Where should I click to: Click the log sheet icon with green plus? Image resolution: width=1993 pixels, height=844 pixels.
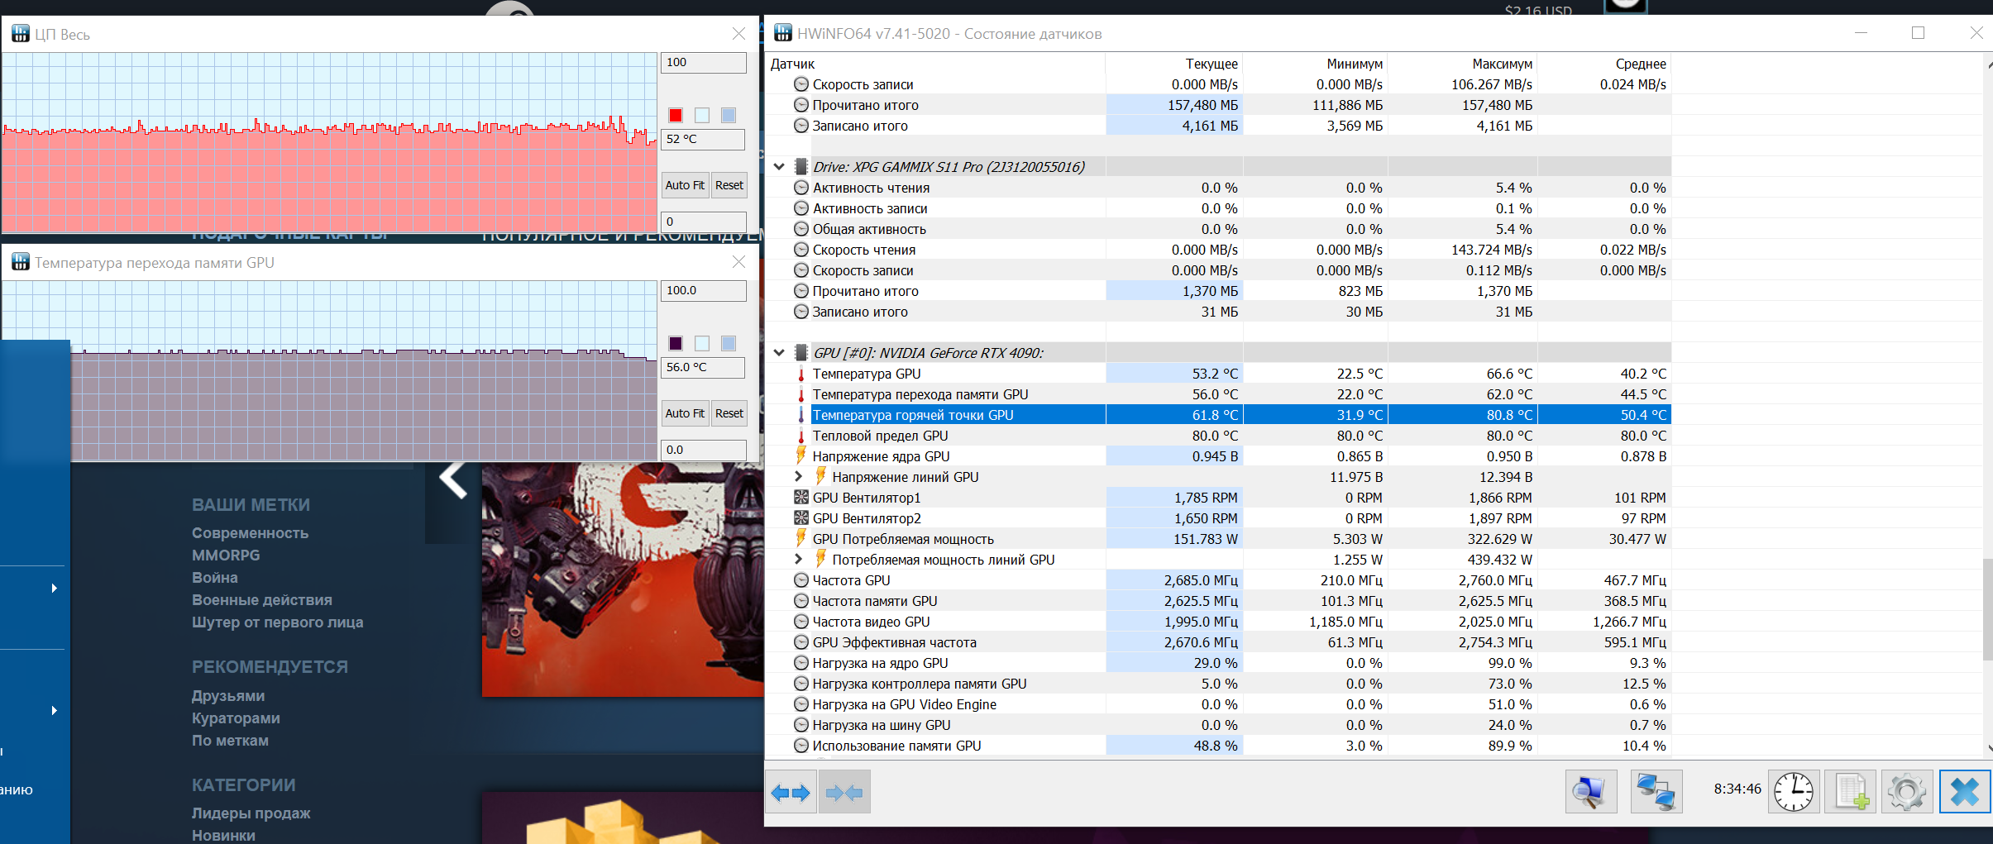1851,792
